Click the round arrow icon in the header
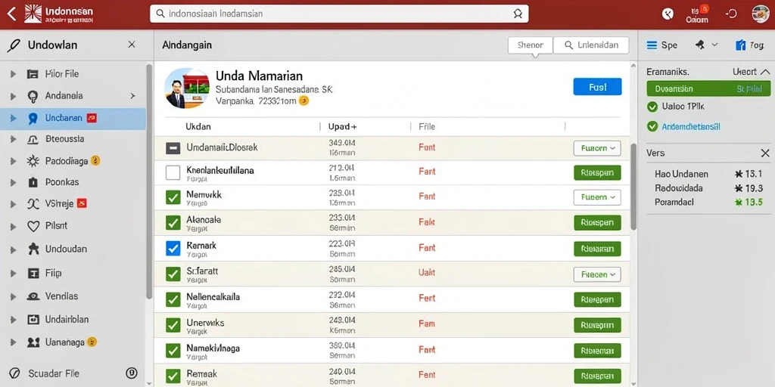Image resolution: width=775 pixels, height=387 pixels. pyautogui.click(x=668, y=14)
